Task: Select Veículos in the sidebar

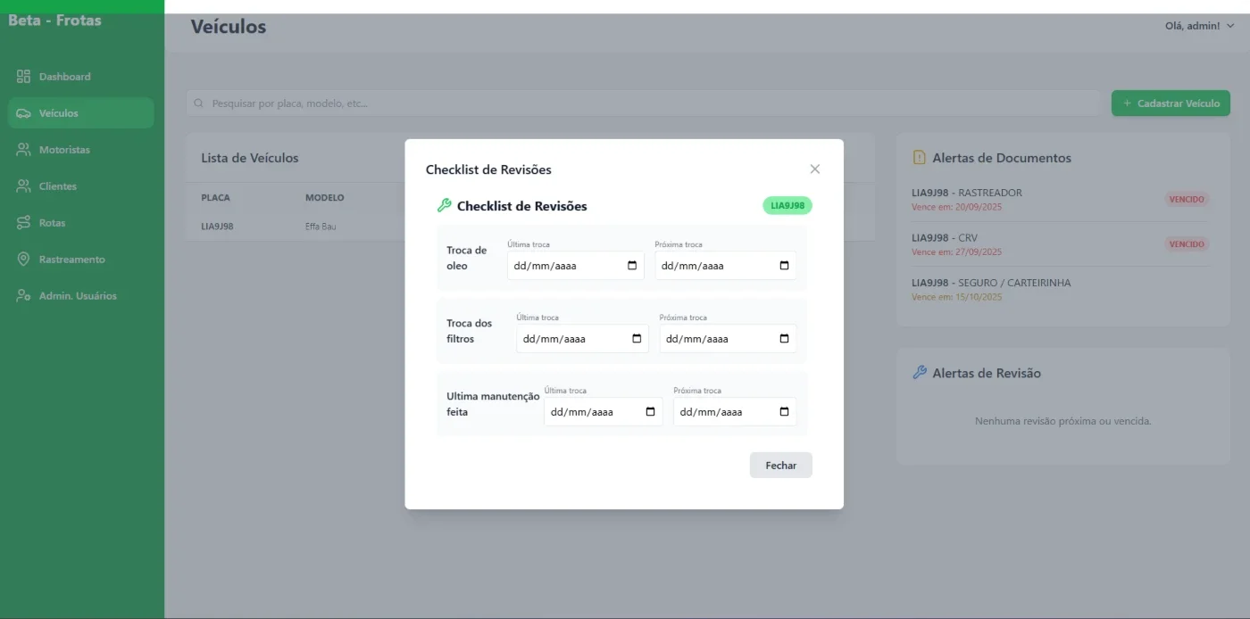Action: [x=80, y=113]
